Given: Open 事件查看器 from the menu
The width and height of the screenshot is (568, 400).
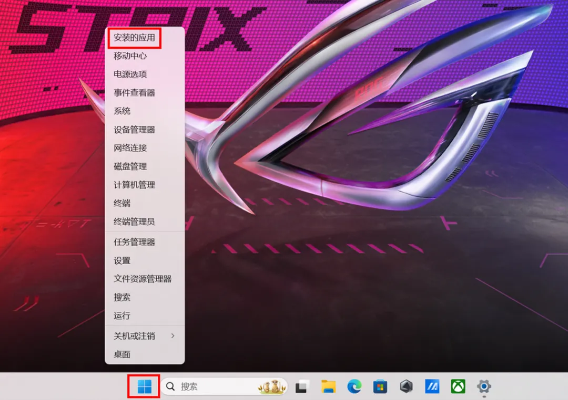Looking at the screenshot, I should [x=145, y=93].
